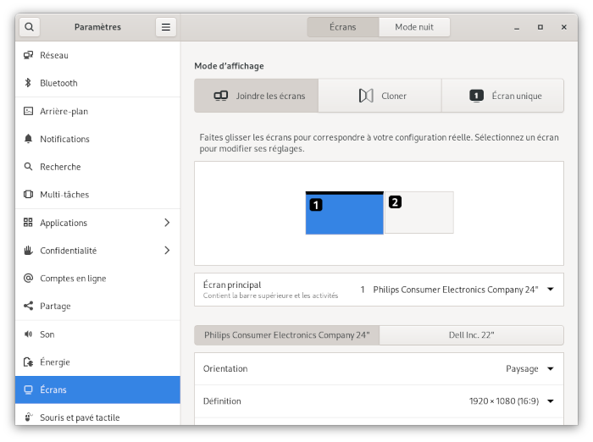Image resolution: width=593 pixels, height=442 pixels.
Task: Close the Paramètres window
Action: pyautogui.click(x=564, y=27)
